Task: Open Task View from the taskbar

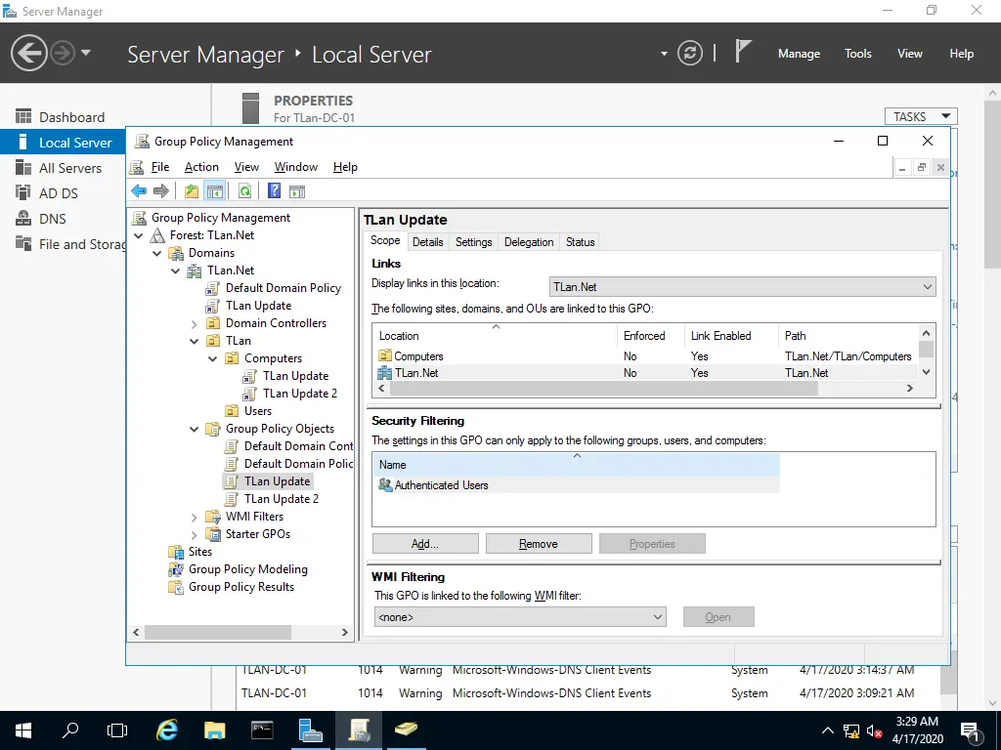Action: (x=117, y=730)
